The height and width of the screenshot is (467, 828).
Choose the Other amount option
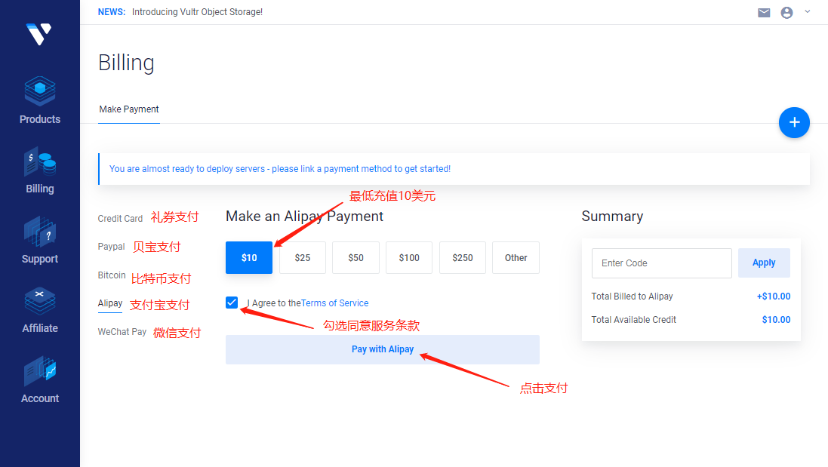click(516, 258)
